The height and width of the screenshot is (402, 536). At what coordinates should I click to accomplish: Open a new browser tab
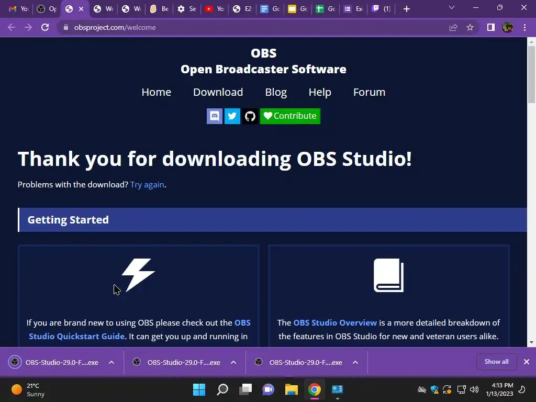pyautogui.click(x=406, y=9)
